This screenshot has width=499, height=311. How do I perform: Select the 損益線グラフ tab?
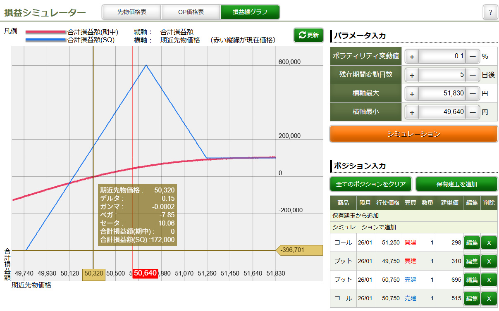tap(250, 12)
